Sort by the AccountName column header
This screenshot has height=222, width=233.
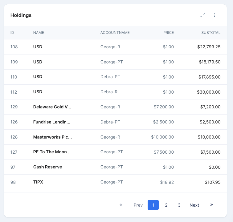pyautogui.click(x=115, y=33)
